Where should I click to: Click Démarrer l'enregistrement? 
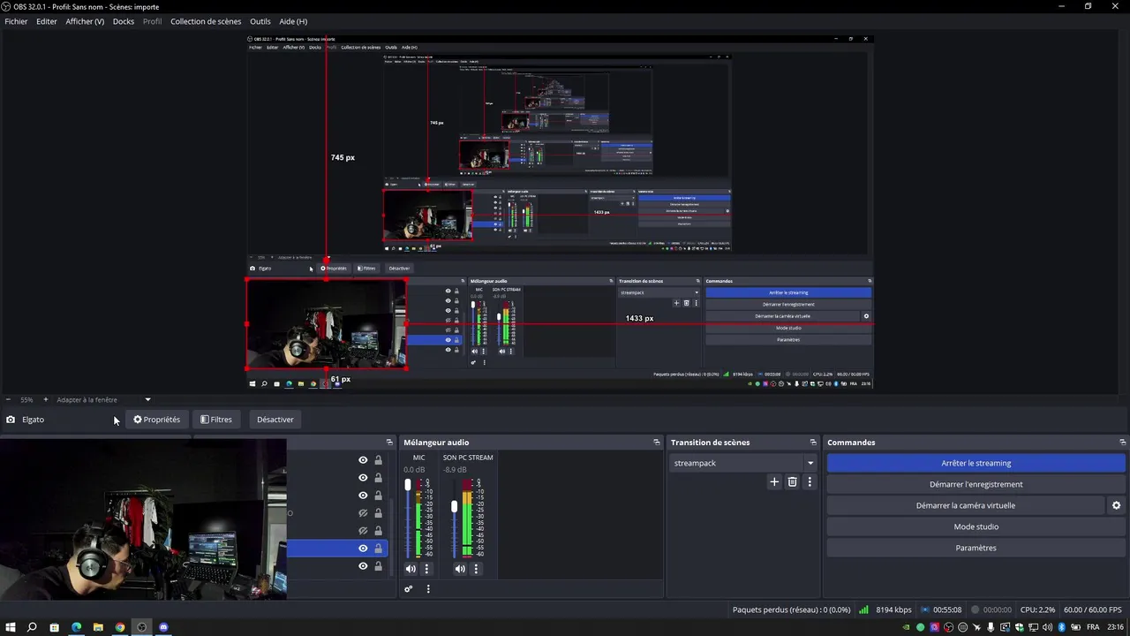pos(976,484)
